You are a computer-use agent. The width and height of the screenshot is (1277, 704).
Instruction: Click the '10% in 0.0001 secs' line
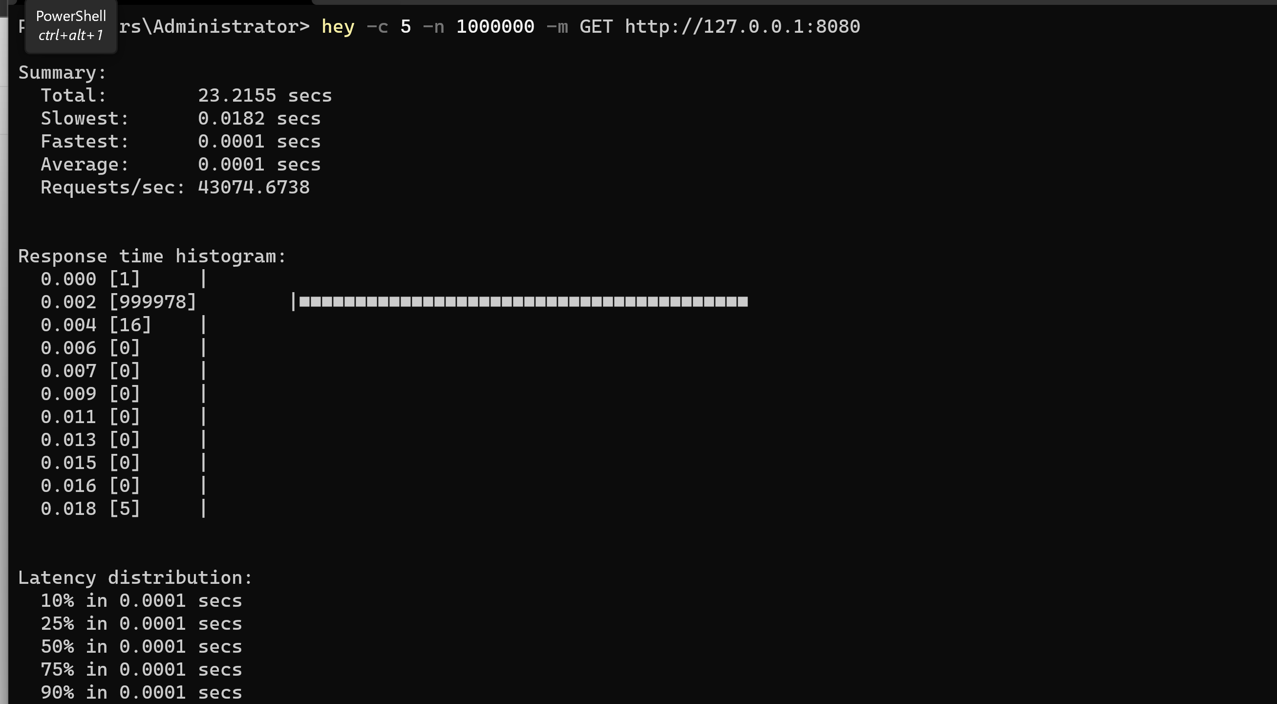coord(141,601)
